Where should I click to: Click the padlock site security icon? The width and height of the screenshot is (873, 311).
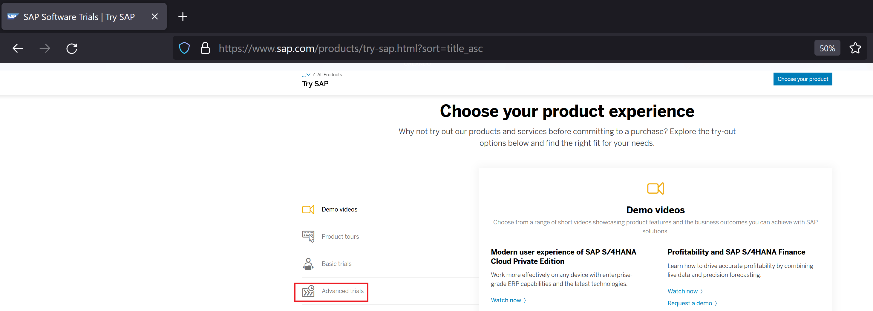(205, 48)
